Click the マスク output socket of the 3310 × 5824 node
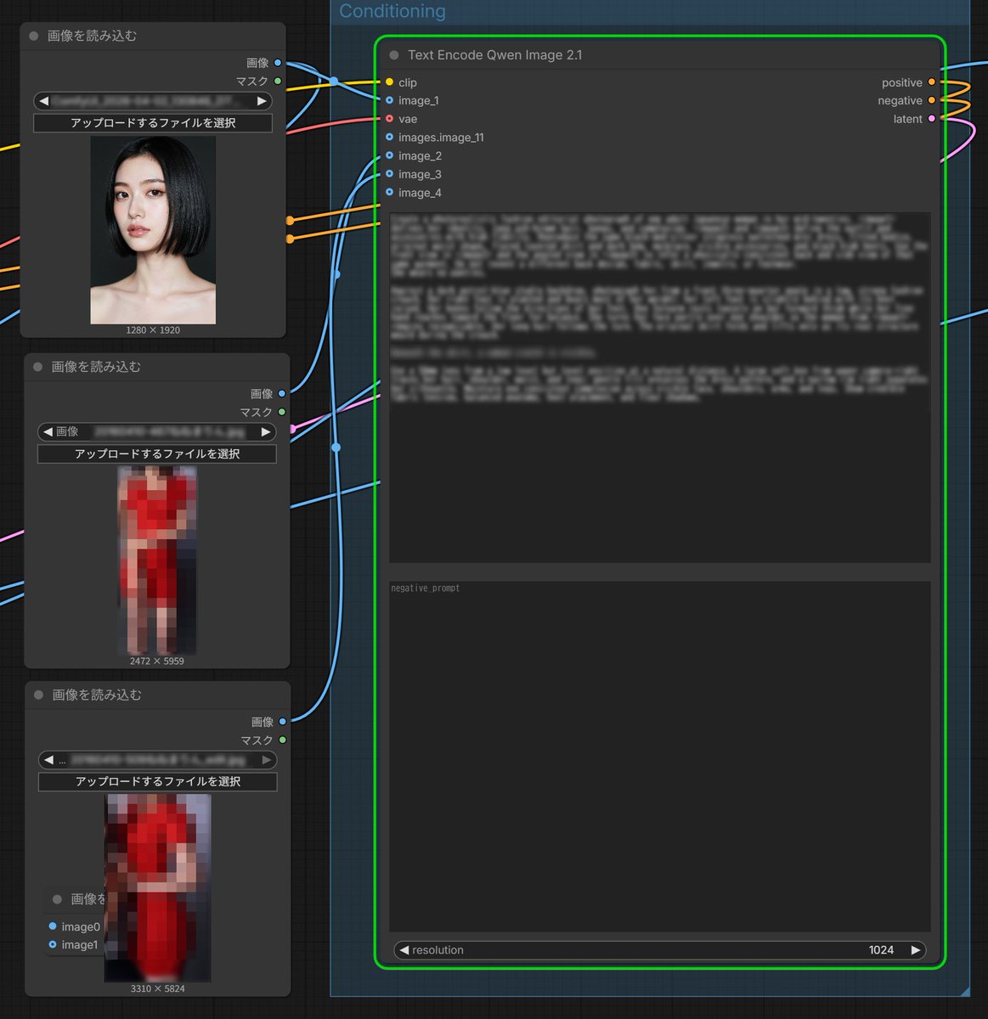988x1019 pixels. tap(283, 740)
